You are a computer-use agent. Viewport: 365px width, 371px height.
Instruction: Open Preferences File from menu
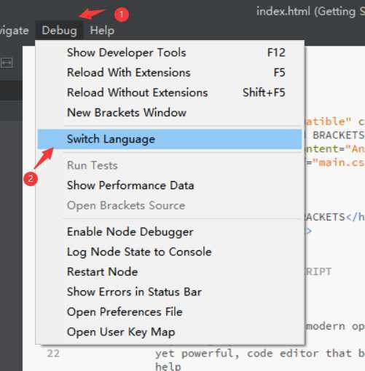170,312
